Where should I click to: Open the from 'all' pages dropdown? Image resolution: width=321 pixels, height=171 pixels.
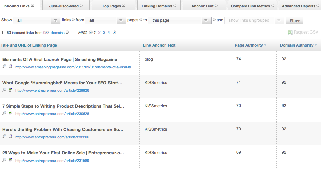[x=106, y=20]
